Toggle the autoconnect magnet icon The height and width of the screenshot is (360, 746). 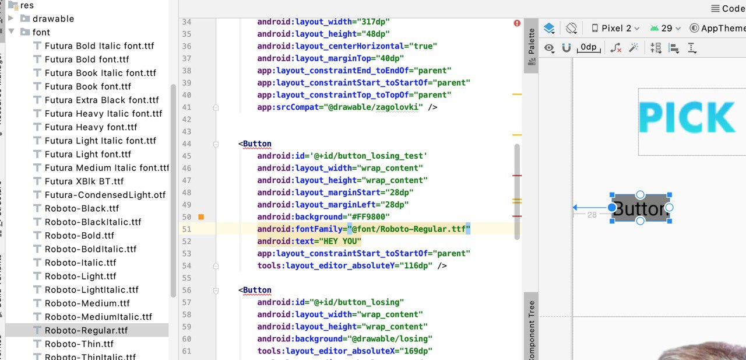566,48
